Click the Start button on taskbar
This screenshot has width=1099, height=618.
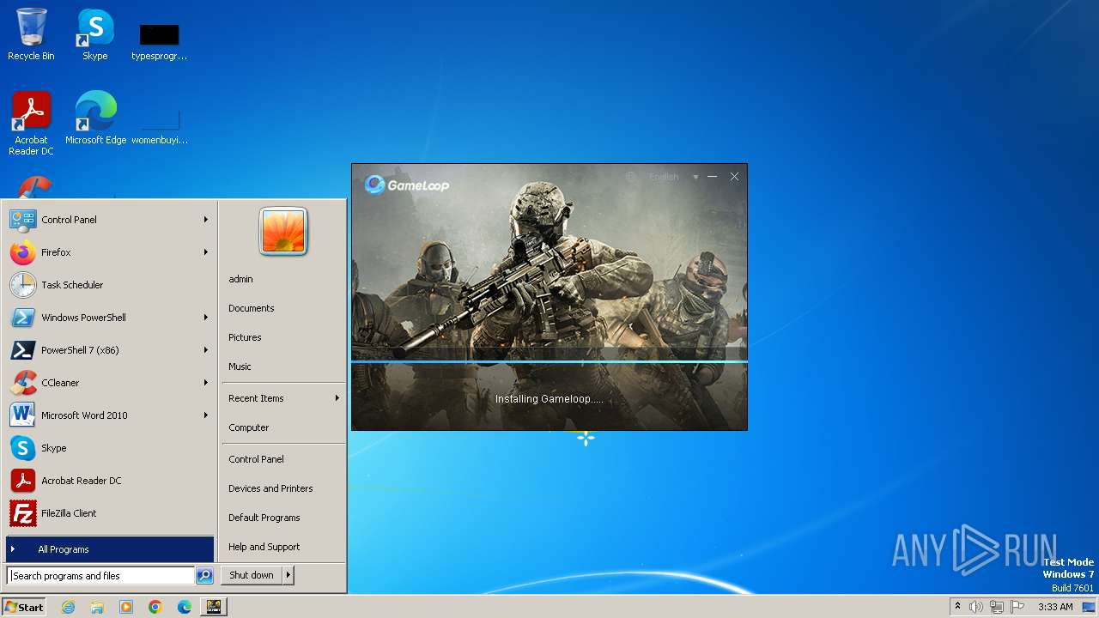click(24, 607)
